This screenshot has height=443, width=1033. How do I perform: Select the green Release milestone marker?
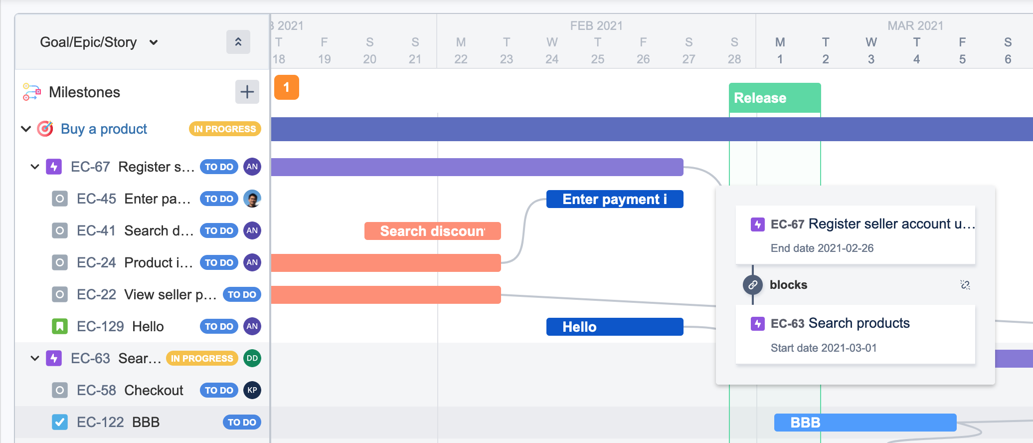774,98
